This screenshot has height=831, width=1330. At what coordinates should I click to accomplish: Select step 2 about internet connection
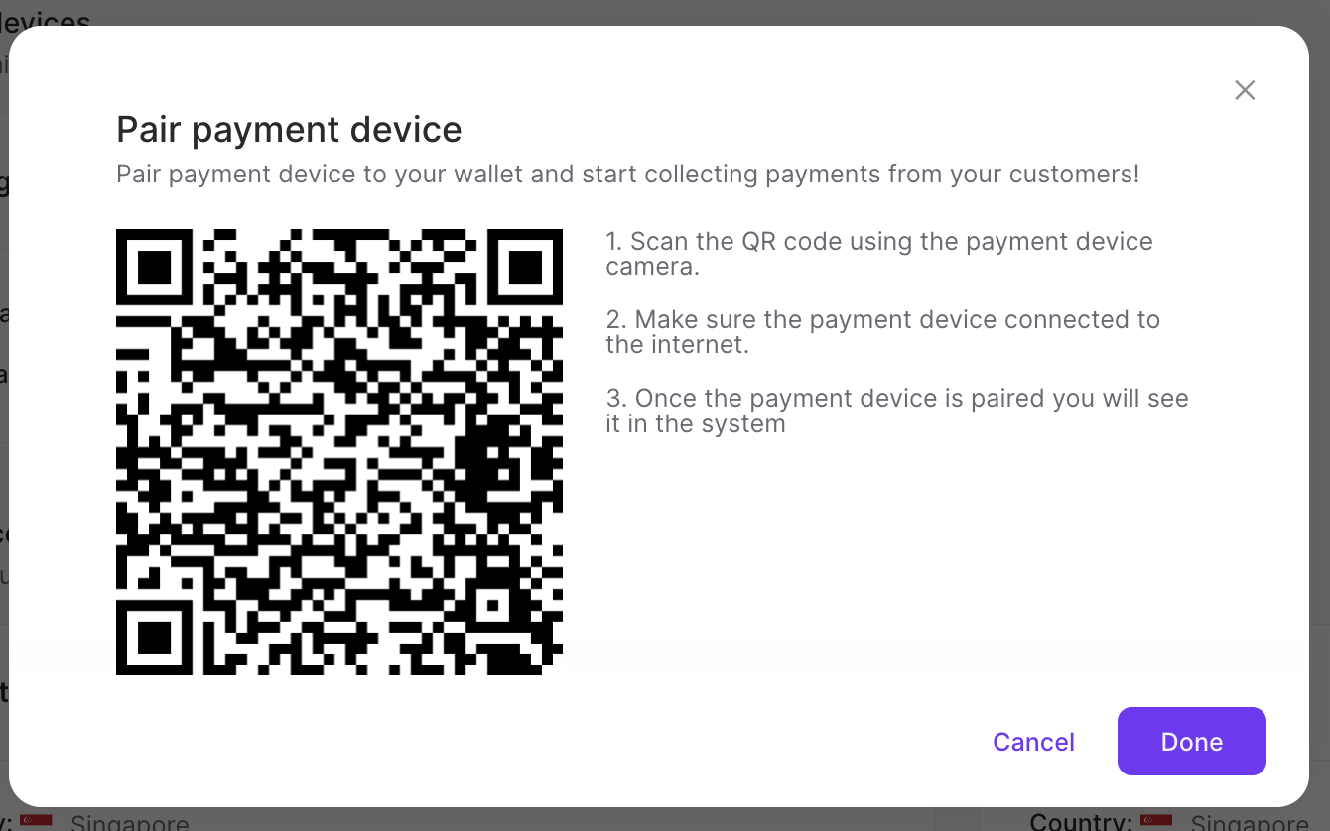point(883,331)
